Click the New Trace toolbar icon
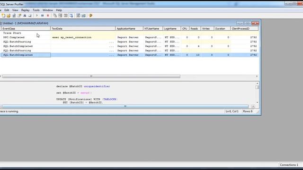 tap(3, 16)
